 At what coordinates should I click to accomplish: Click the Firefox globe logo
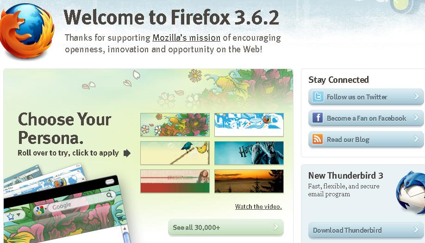[x=26, y=31]
